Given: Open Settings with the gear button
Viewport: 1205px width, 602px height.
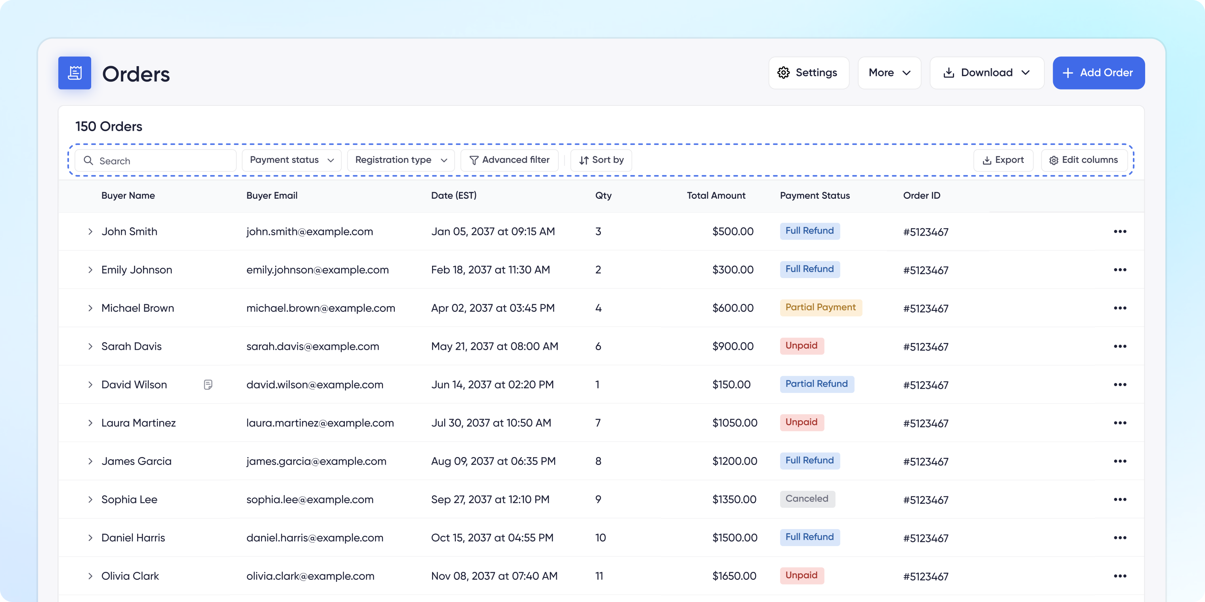Looking at the screenshot, I should [808, 73].
